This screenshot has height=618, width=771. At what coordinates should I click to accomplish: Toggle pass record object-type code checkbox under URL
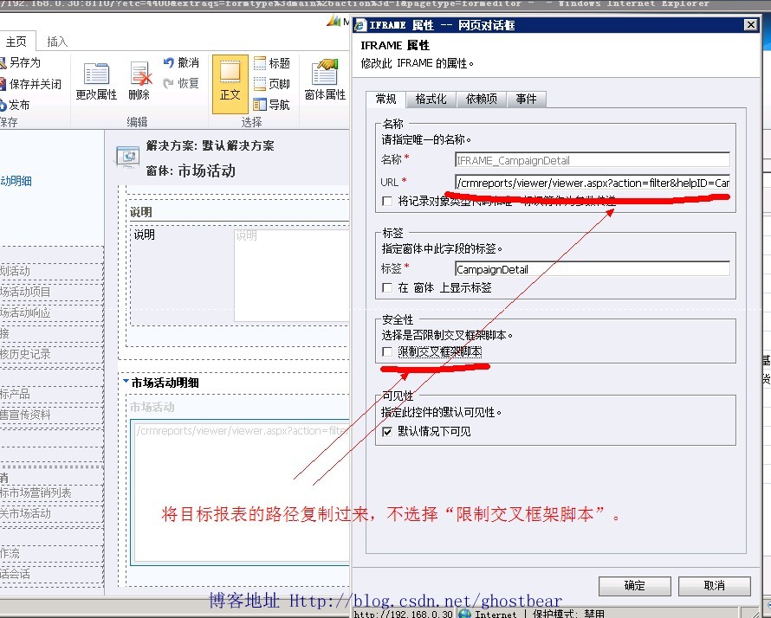pyautogui.click(x=387, y=202)
